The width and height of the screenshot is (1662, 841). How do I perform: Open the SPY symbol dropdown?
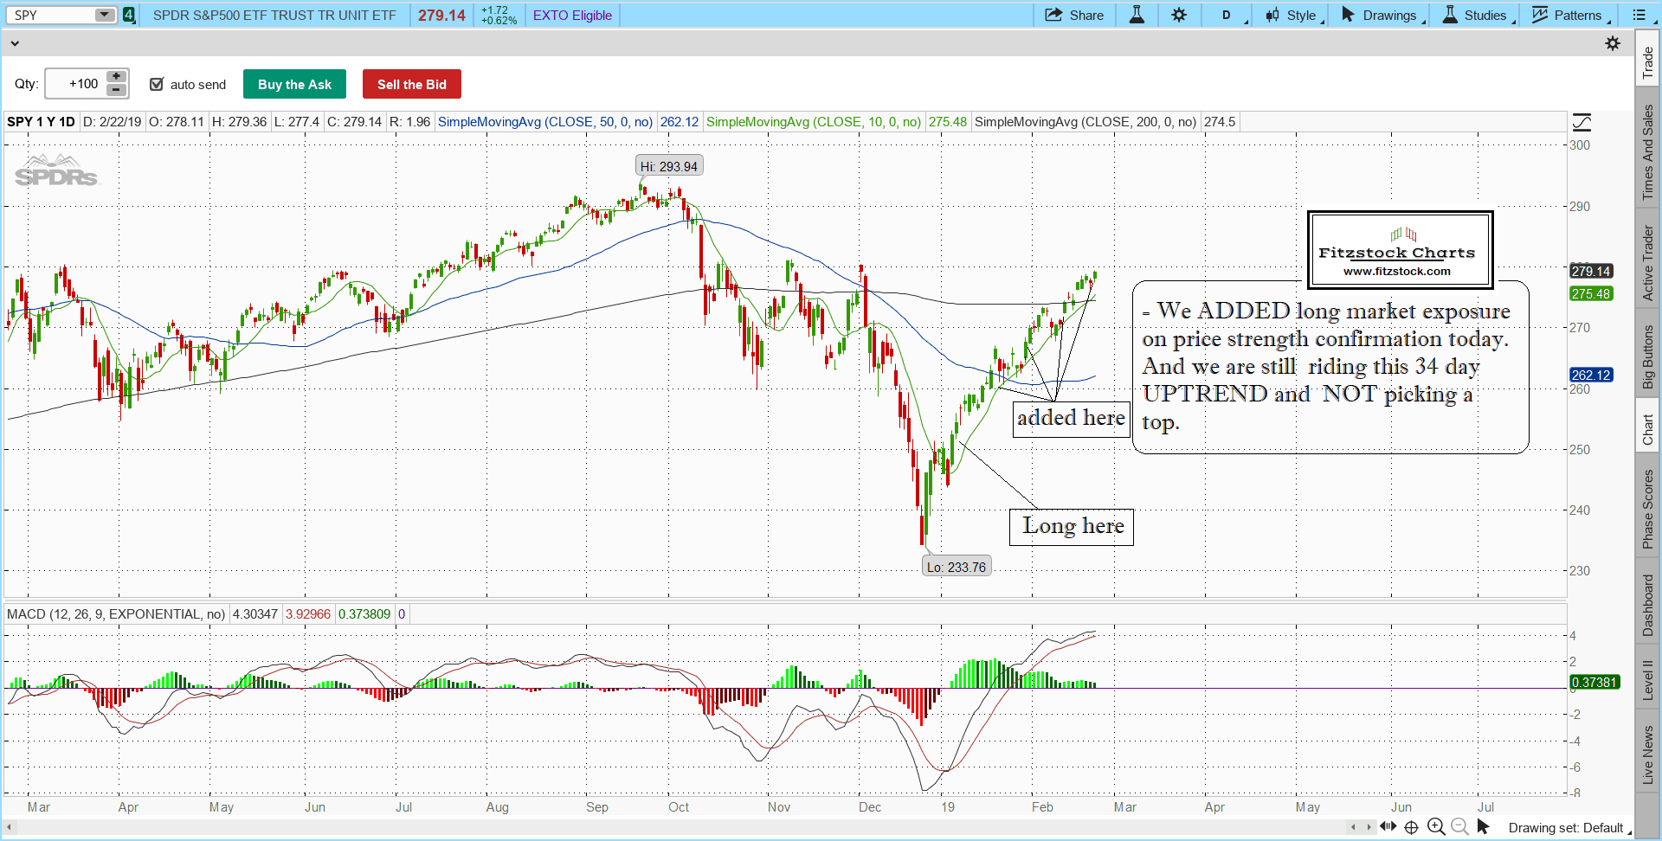104,15
